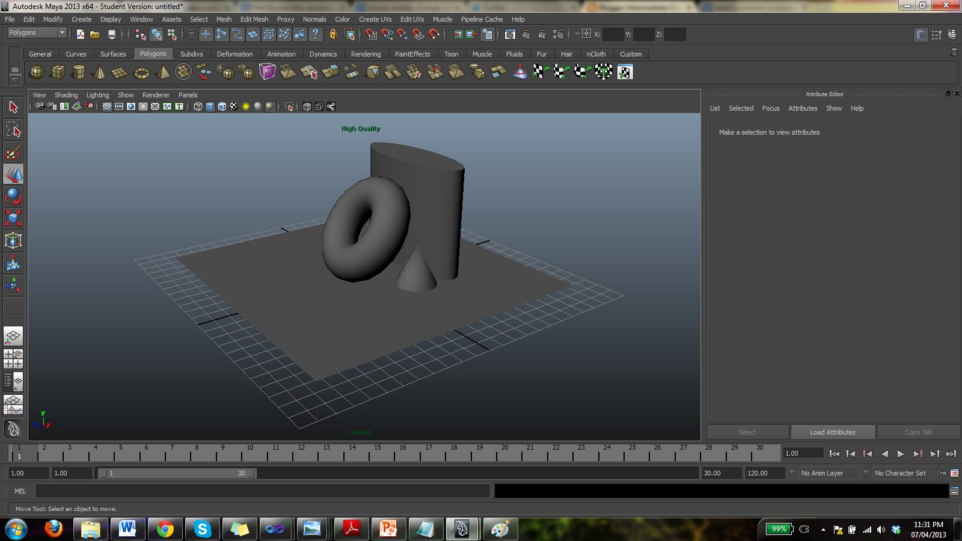Select the Soft Modification tool
The height and width of the screenshot is (541, 962).
[x=13, y=263]
